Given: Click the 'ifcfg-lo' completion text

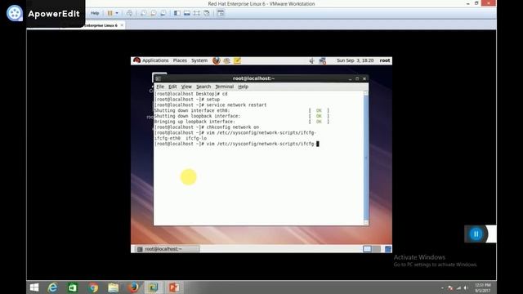Looking at the screenshot, I should click(x=196, y=138).
